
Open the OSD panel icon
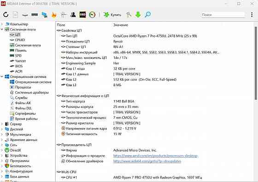82,15
